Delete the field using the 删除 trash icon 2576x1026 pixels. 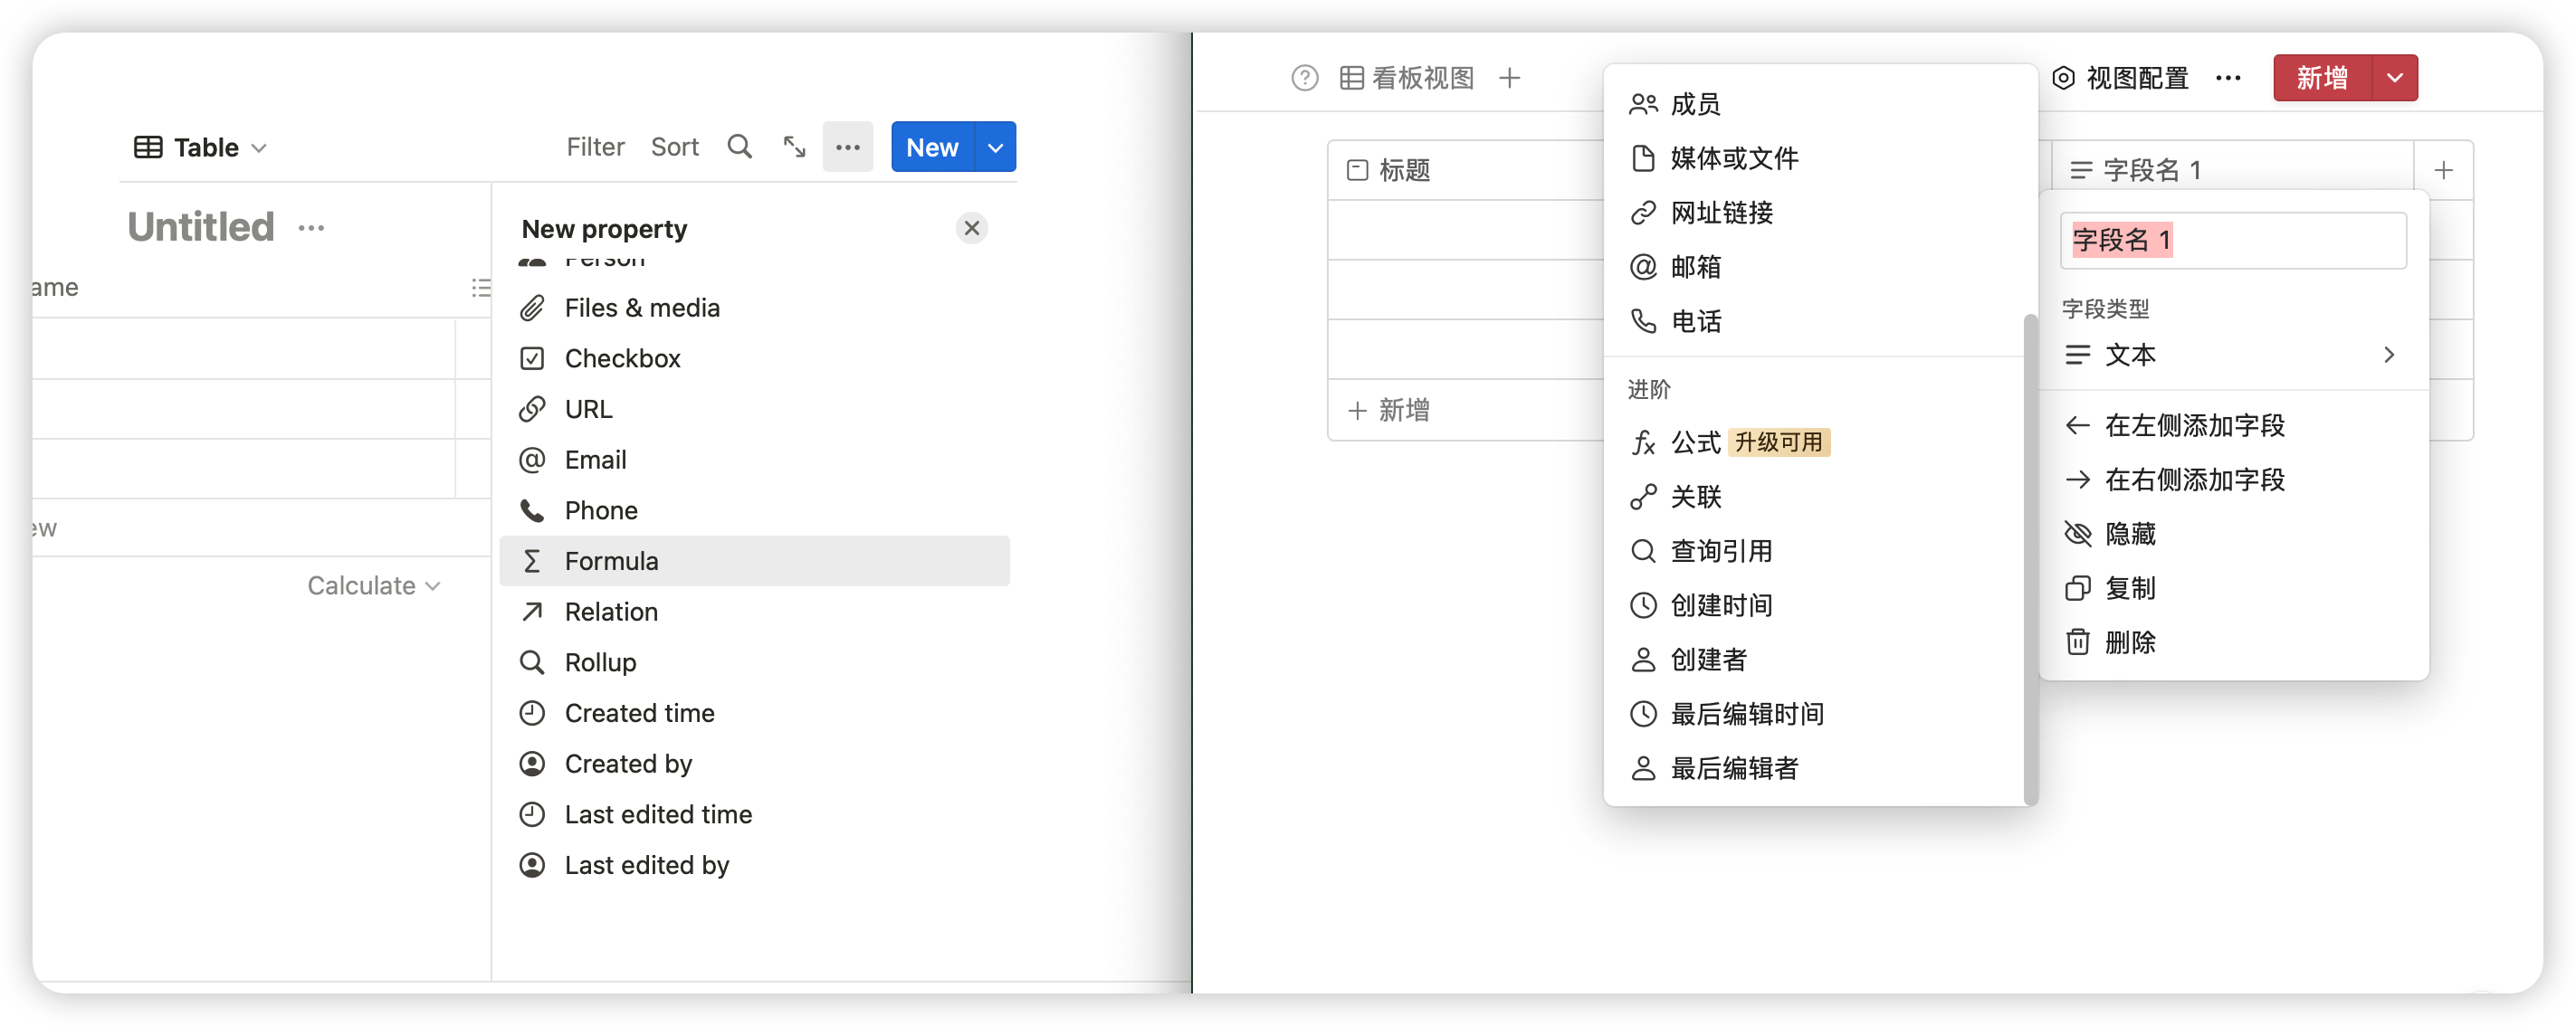point(2130,643)
